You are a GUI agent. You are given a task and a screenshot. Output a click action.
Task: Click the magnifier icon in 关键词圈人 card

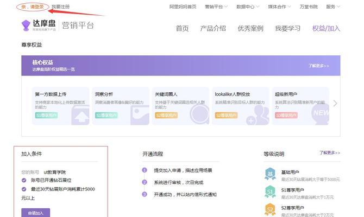(x=199, y=114)
